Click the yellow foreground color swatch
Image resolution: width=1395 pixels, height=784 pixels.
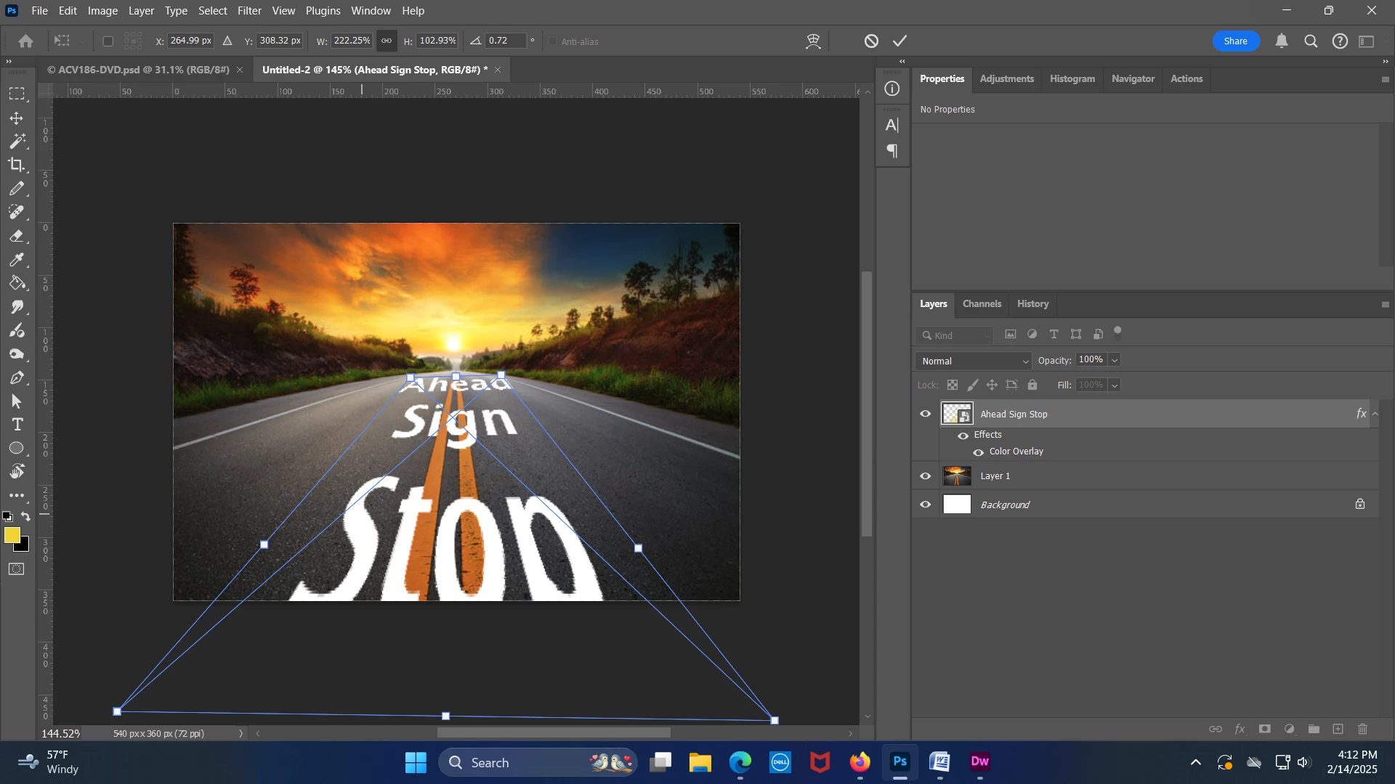click(12, 536)
